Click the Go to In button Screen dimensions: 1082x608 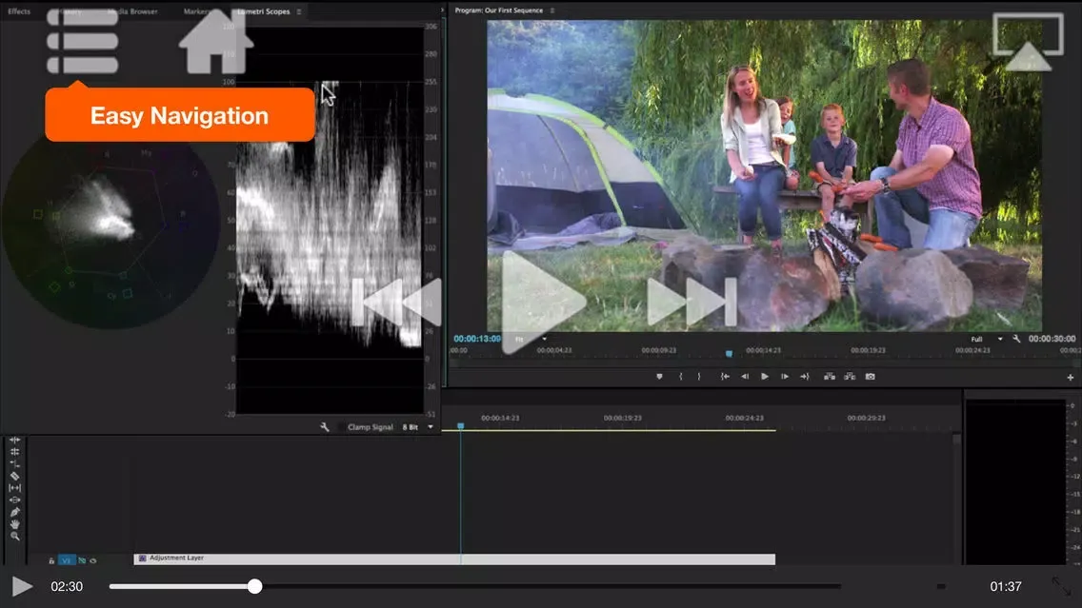point(725,377)
